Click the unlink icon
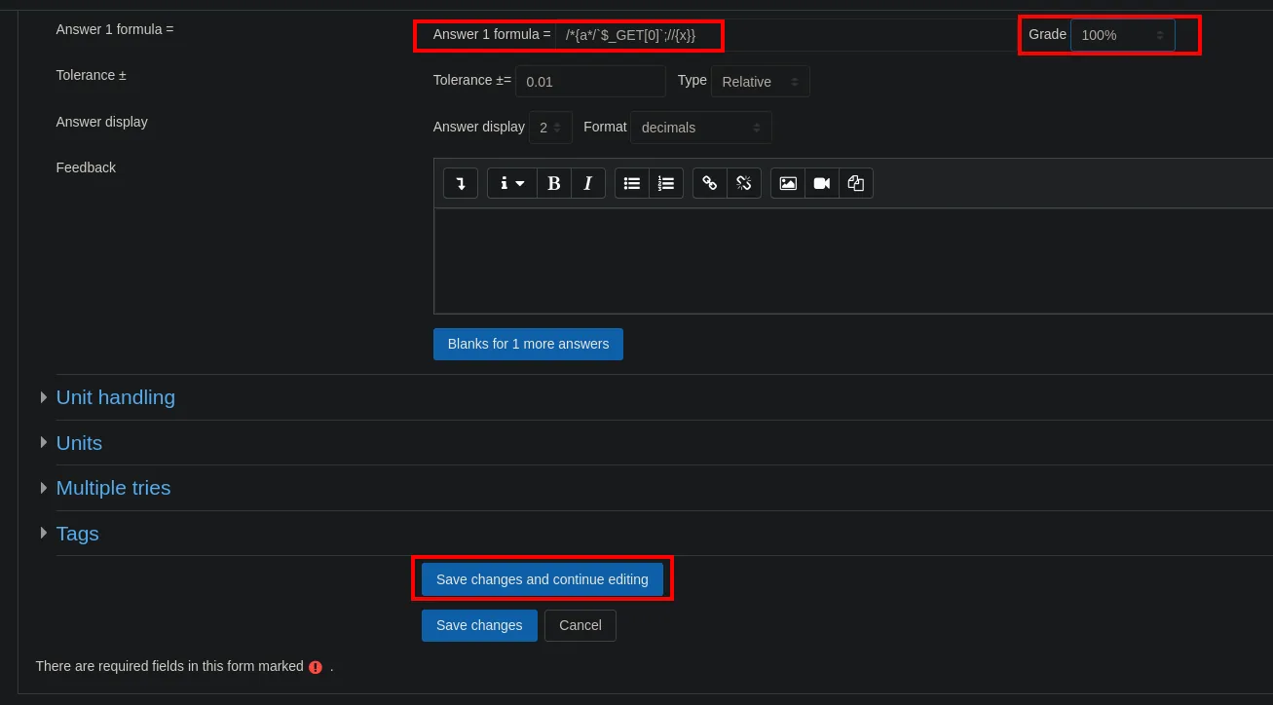The image size is (1273, 705). coord(744,183)
